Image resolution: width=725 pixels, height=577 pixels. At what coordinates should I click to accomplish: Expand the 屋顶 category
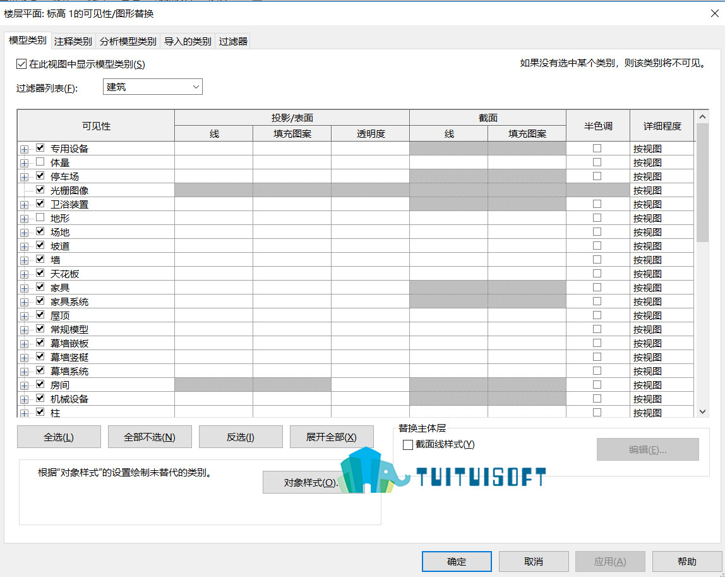tap(24, 315)
